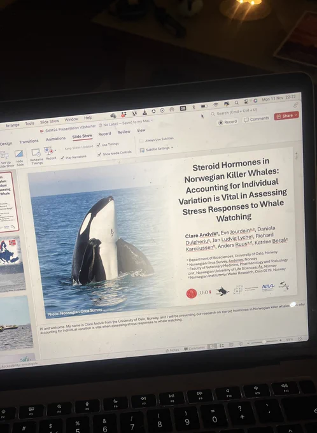Click the Record button near Comments
The image size is (317, 433).
[x=228, y=122]
